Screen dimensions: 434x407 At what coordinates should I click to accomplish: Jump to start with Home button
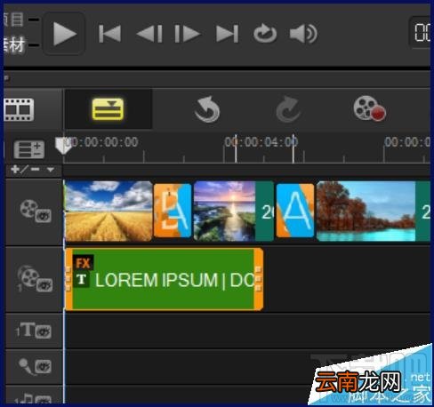(109, 34)
